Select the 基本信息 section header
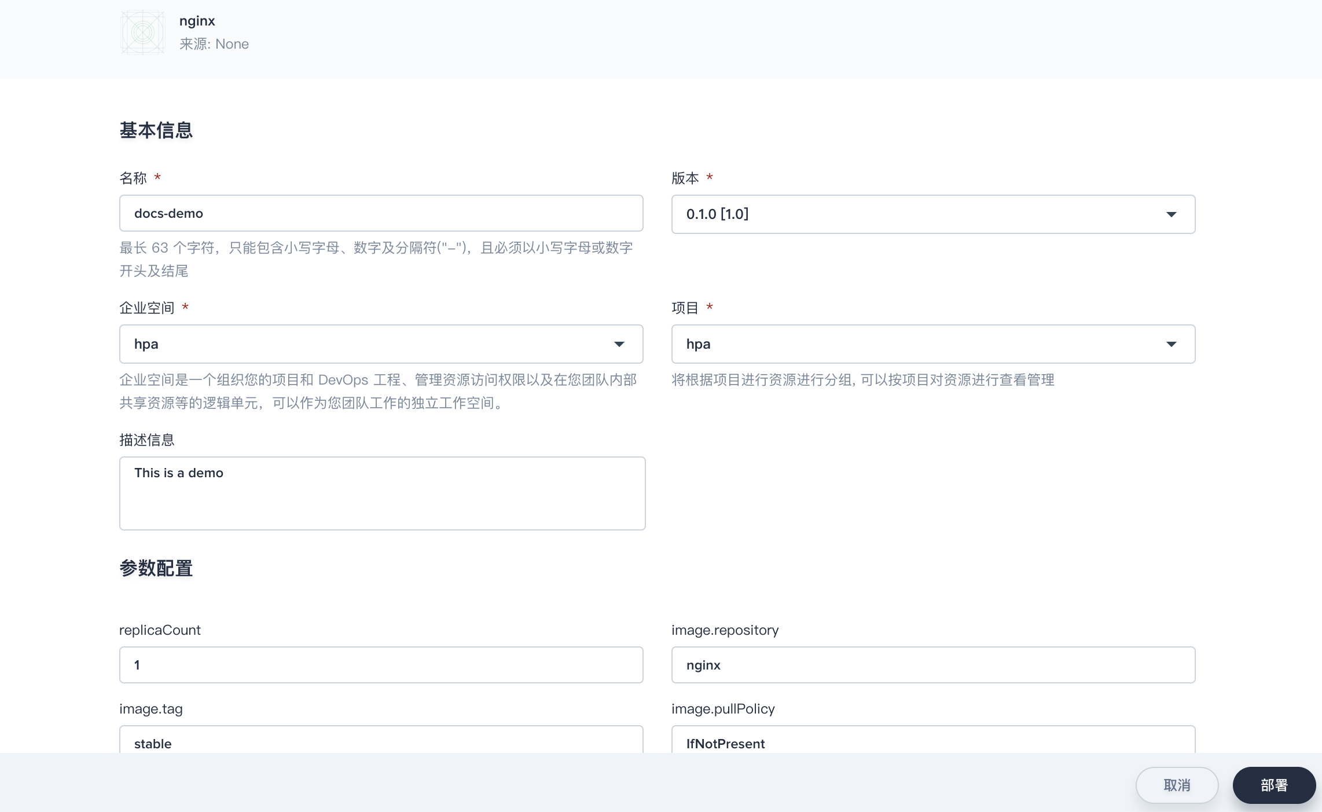This screenshot has height=812, width=1322. (155, 130)
